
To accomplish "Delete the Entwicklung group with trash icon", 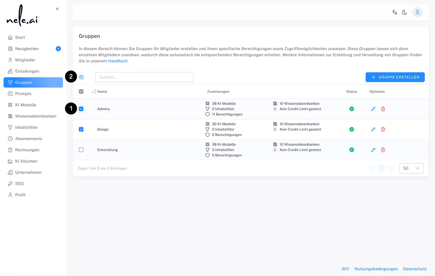I will click(383, 150).
